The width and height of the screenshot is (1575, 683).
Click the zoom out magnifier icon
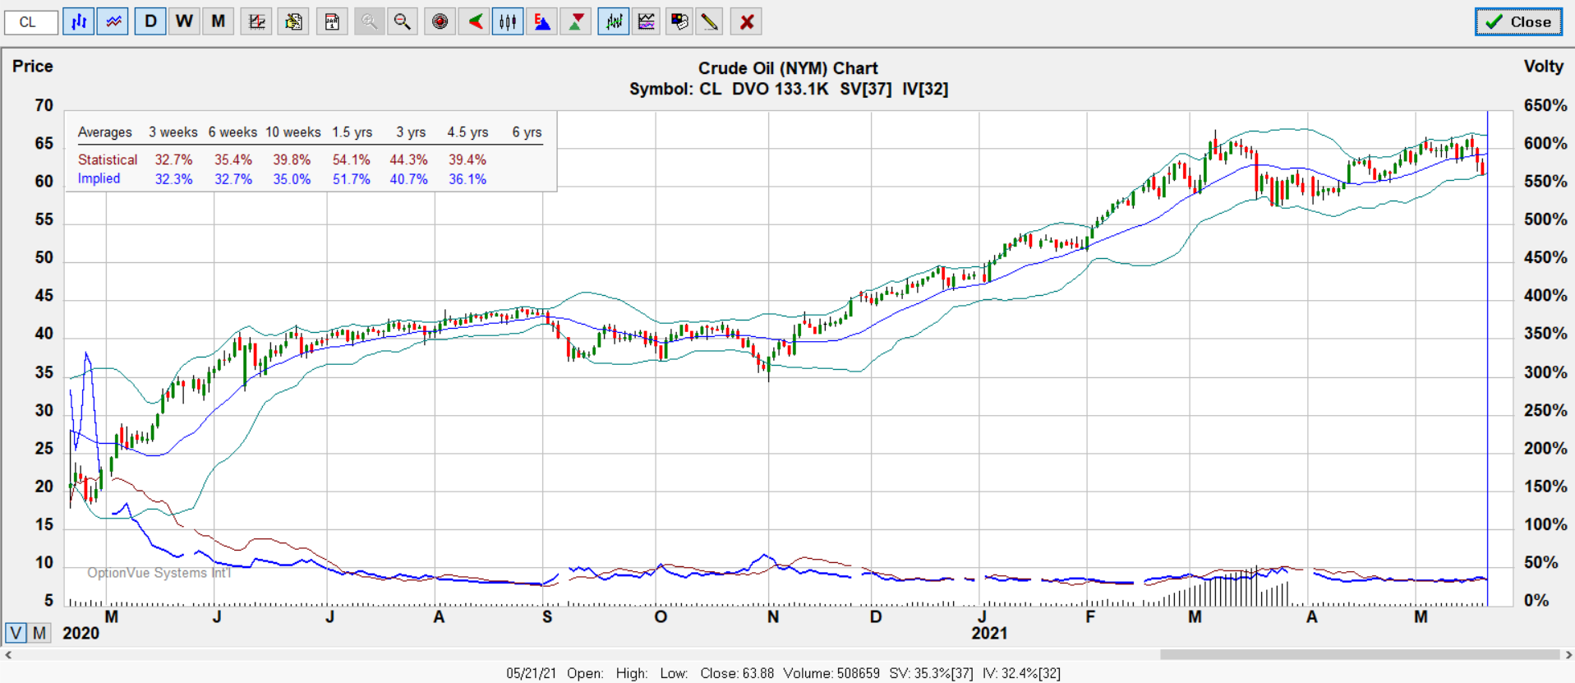(403, 22)
